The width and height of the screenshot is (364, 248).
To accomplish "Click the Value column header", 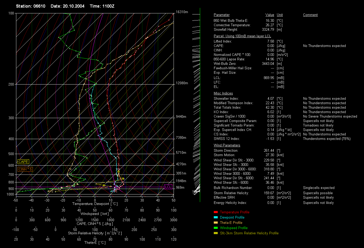I will [x=270, y=15].
